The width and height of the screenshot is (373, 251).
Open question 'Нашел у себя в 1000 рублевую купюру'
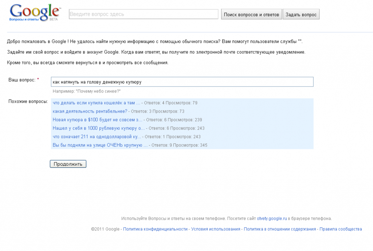[99, 128]
